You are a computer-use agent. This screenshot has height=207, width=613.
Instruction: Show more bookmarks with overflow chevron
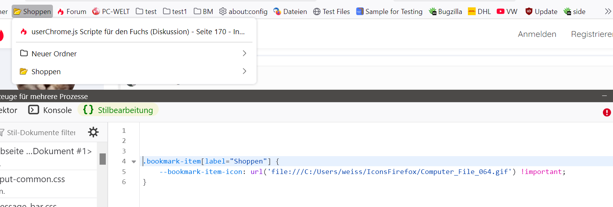[608, 12]
